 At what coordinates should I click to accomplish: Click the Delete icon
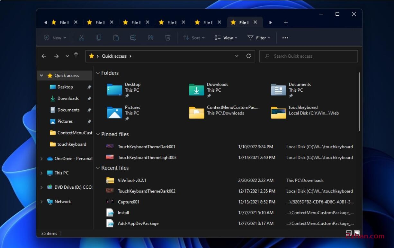[x=167, y=37]
